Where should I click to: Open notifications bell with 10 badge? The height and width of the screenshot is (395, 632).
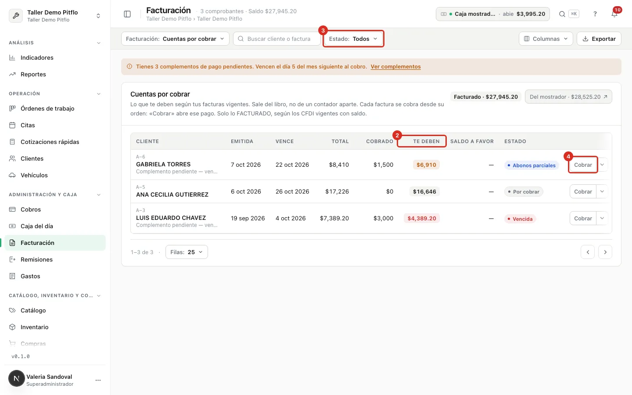click(x=614, y=14)
